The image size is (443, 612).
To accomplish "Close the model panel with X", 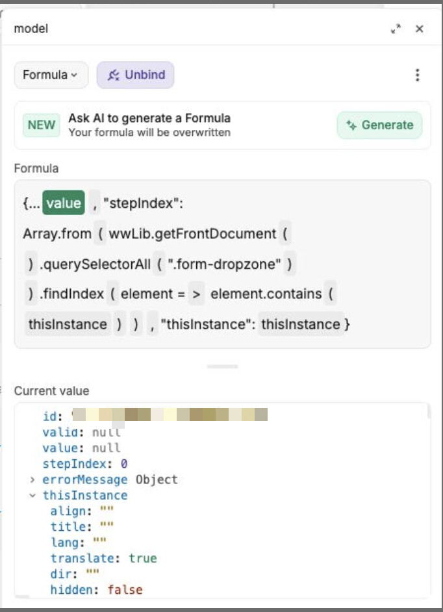I will (420, 29).
